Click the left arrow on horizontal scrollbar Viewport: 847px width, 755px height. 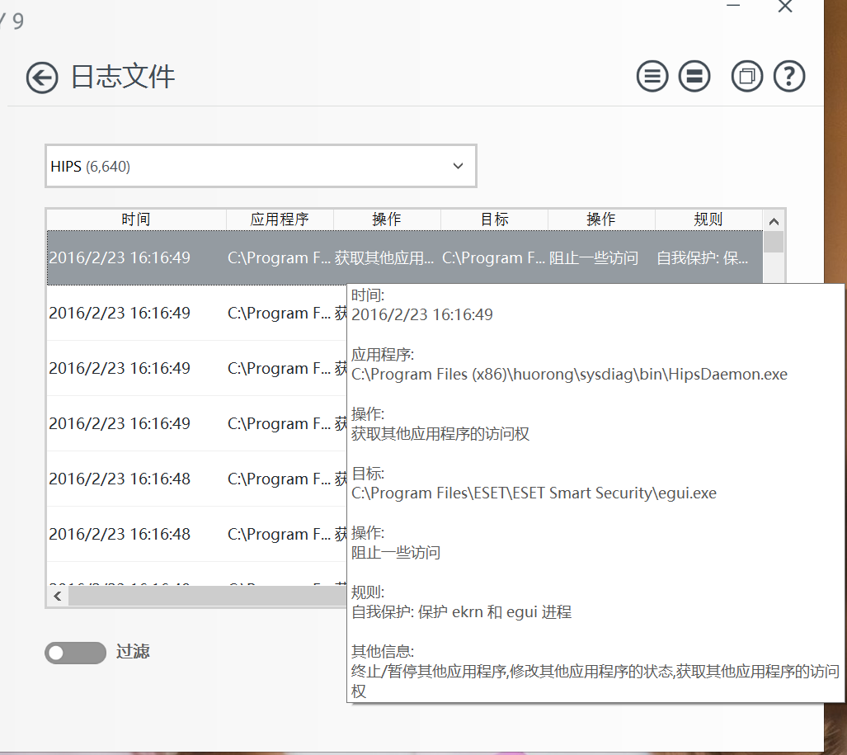pos(57,595)
